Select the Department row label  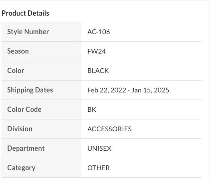coord(26,148)
